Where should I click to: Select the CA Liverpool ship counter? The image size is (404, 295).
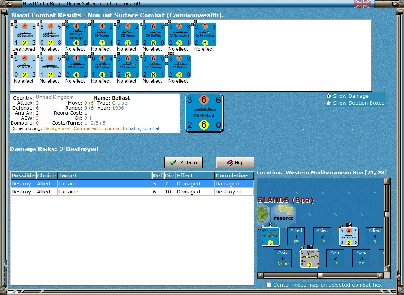point(128,67)
